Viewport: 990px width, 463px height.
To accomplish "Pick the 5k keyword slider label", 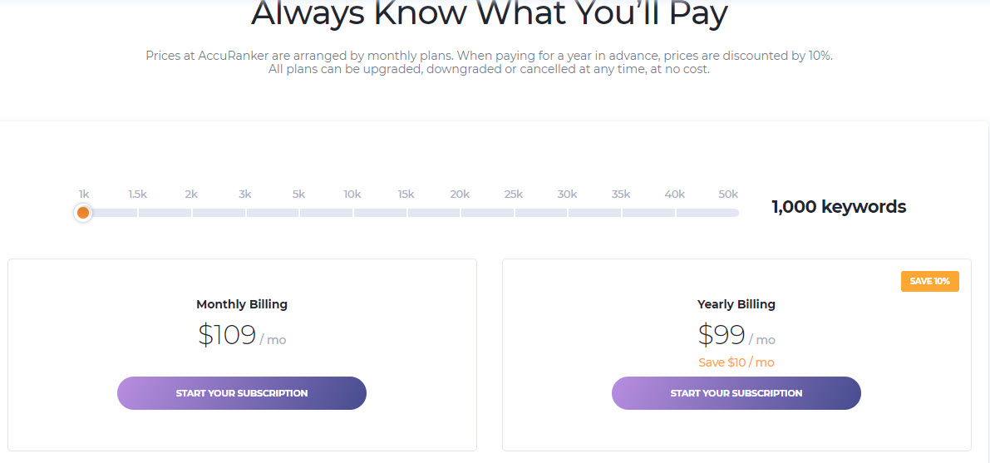I will click(298, 195).
